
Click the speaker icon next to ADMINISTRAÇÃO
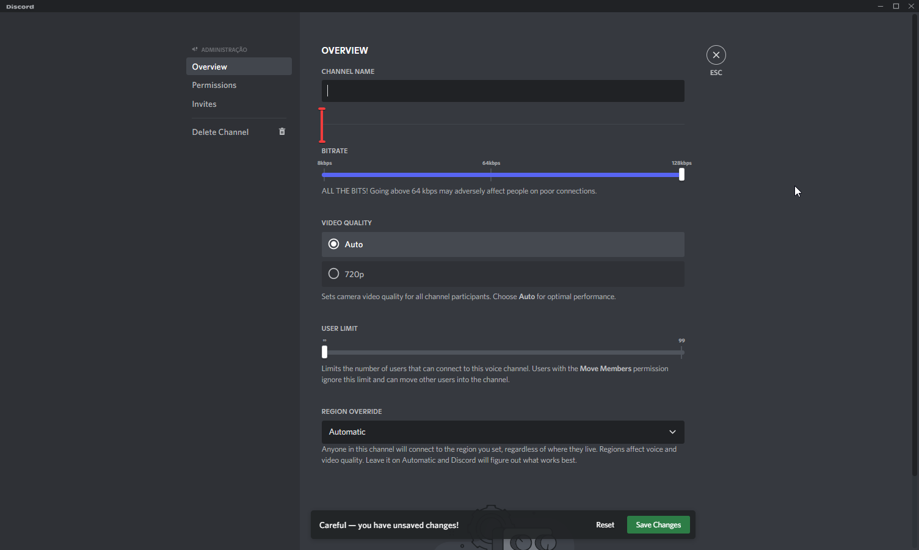(x=194, y=49)
